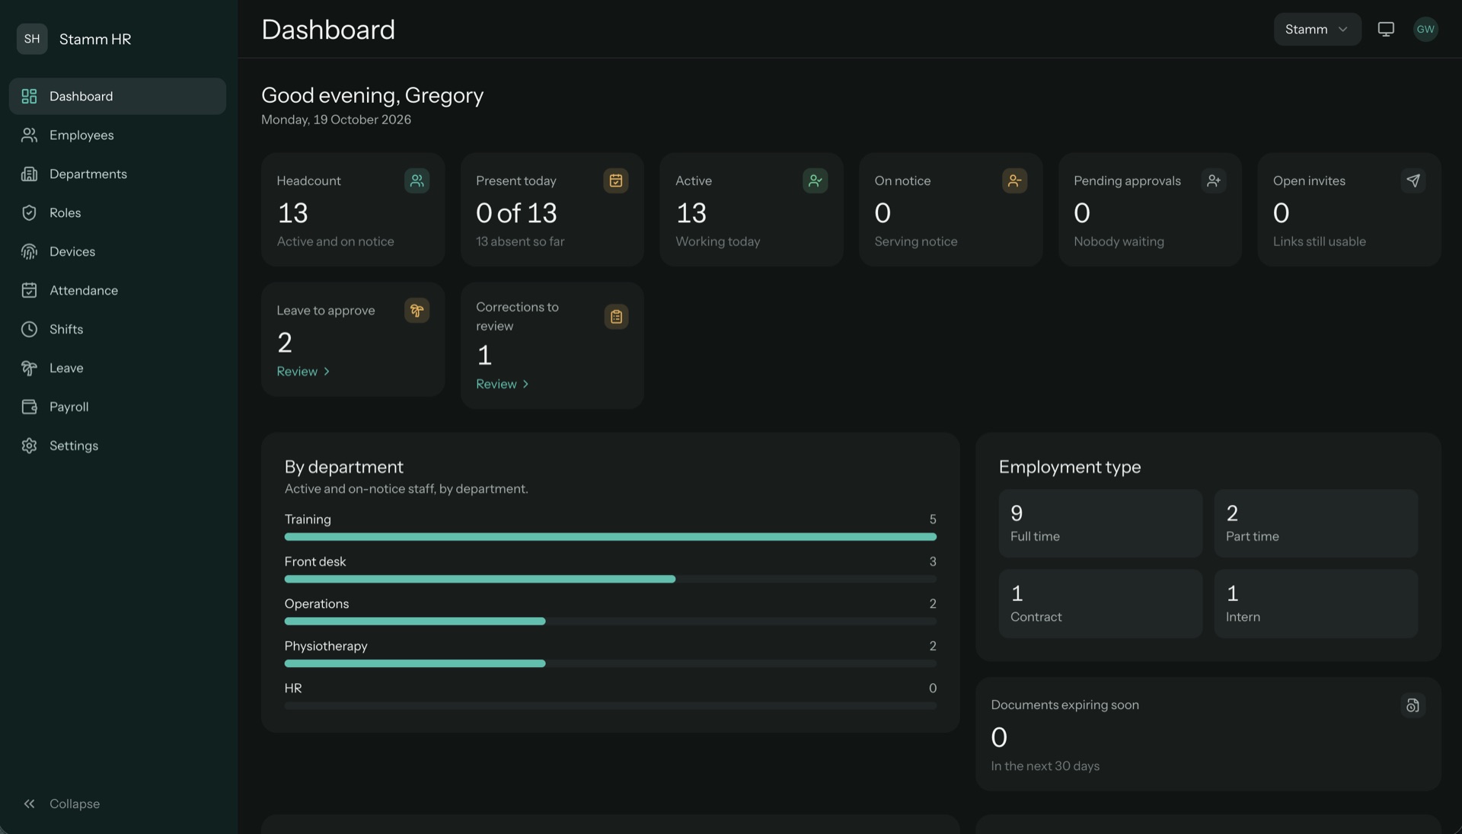Viewport: 1462px width, 834px height.
Task: Go to Employees in the sidebar
Action: coord(117,135)
